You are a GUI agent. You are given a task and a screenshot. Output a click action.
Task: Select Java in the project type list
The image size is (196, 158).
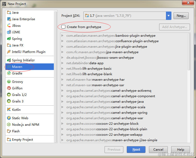[30, 13]
